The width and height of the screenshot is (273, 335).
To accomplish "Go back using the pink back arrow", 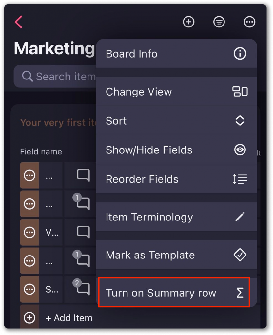I will [x=19, y=22].
